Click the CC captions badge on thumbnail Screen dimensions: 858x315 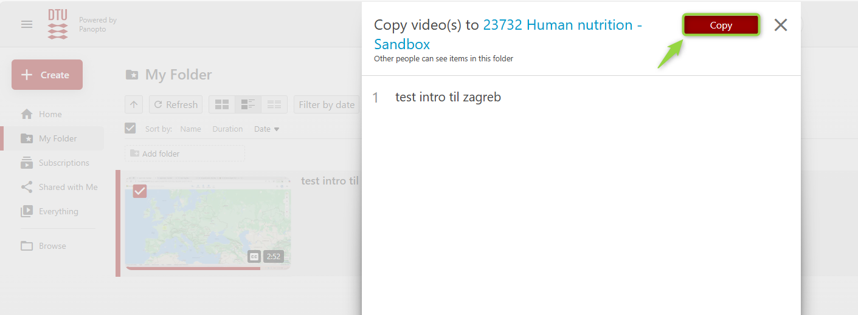(x=254, y=257)
